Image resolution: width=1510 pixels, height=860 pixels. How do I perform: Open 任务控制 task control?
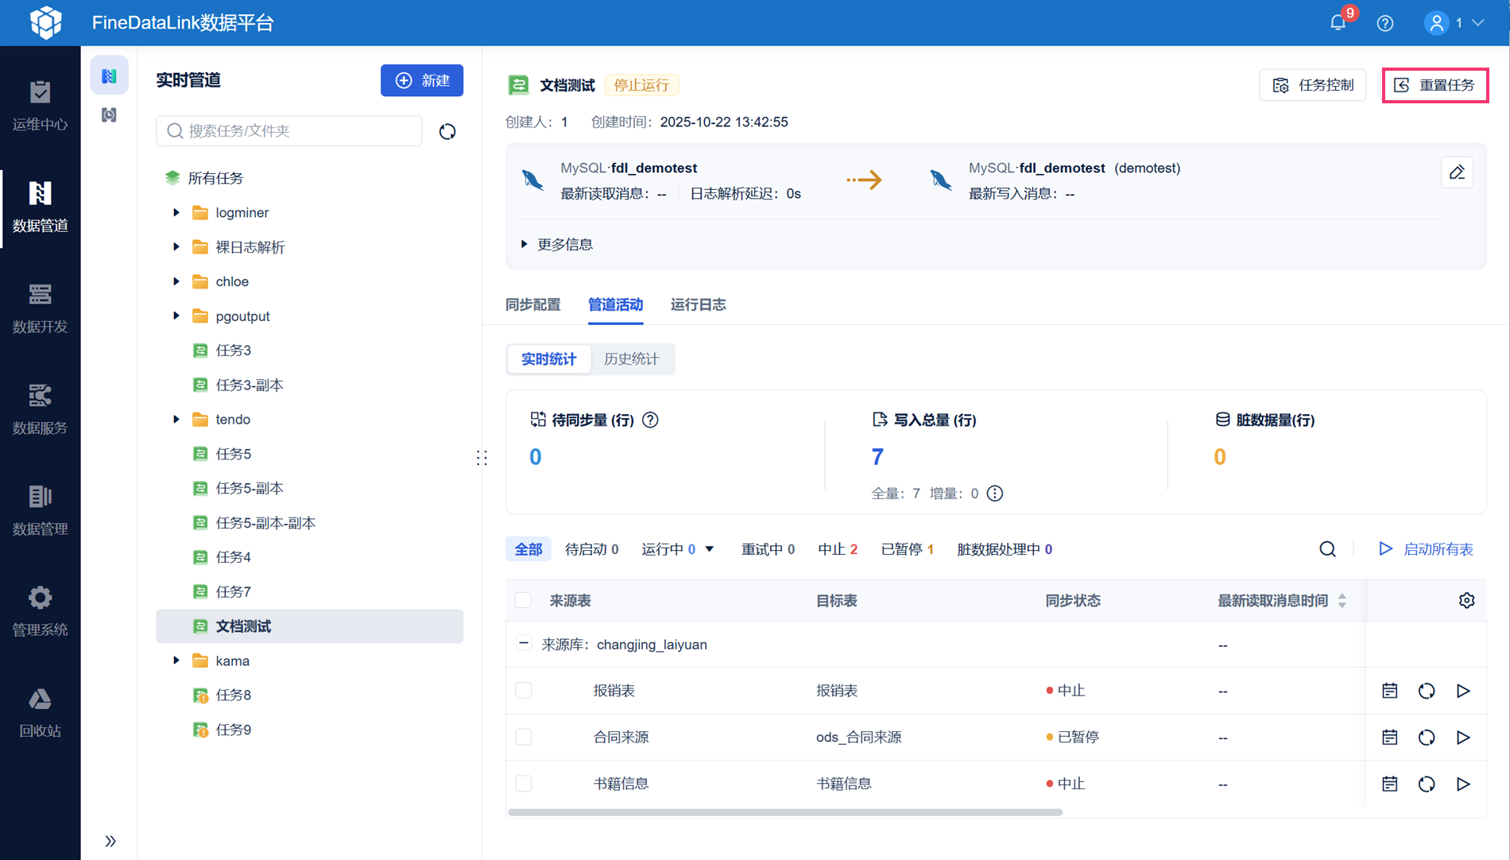pyautogui.click(x=1313, y=85)
